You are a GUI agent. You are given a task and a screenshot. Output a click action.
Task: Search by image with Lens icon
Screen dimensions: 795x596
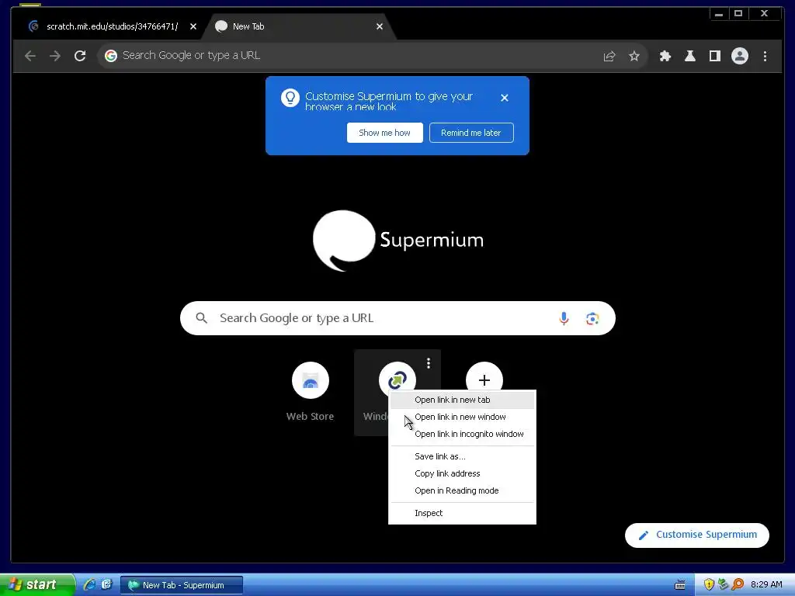[592, 318]
